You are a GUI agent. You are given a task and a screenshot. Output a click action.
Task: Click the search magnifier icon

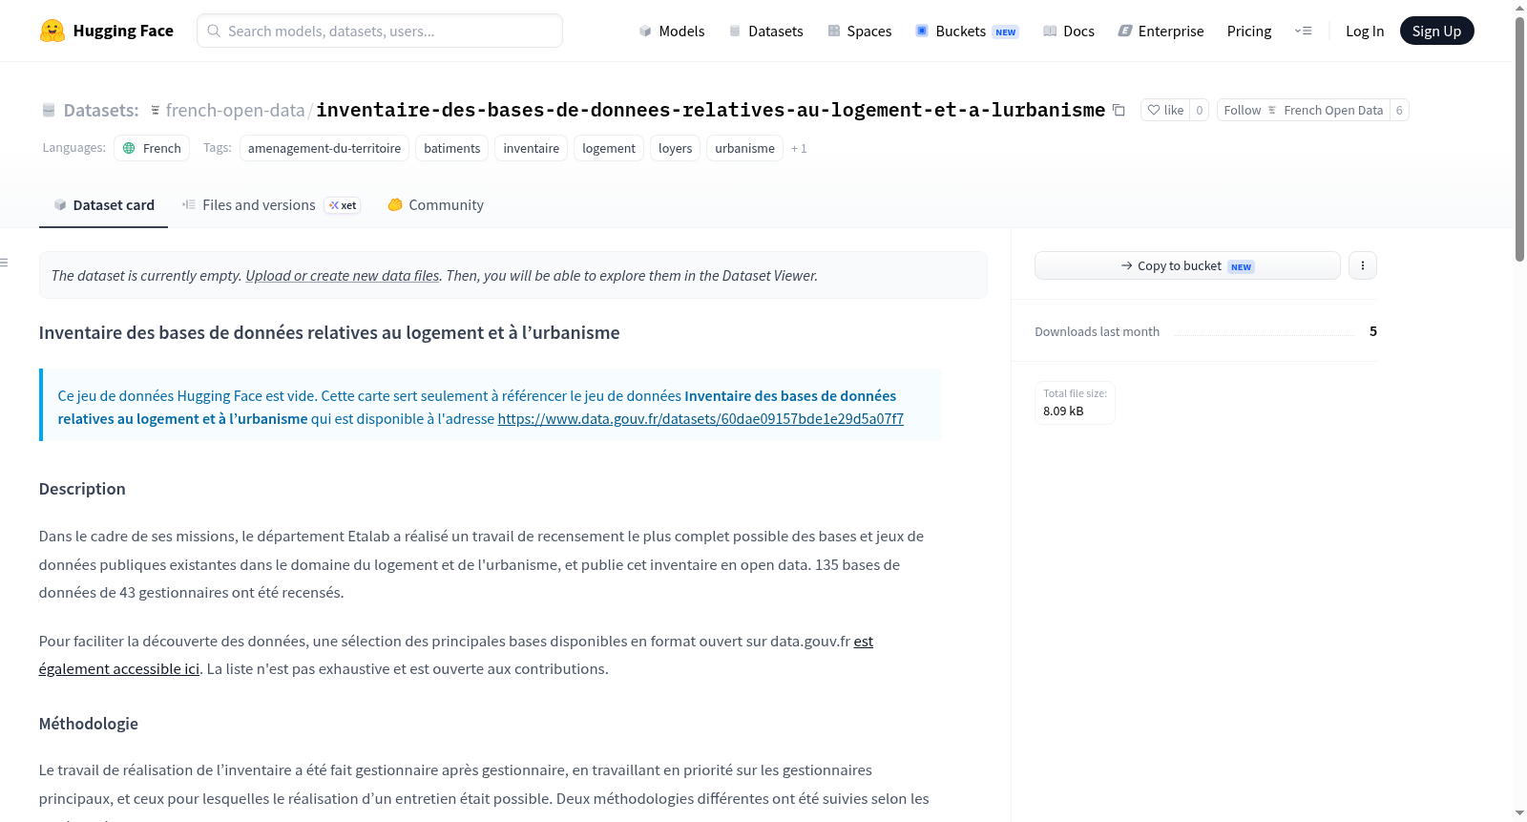(x=214, y=31)
